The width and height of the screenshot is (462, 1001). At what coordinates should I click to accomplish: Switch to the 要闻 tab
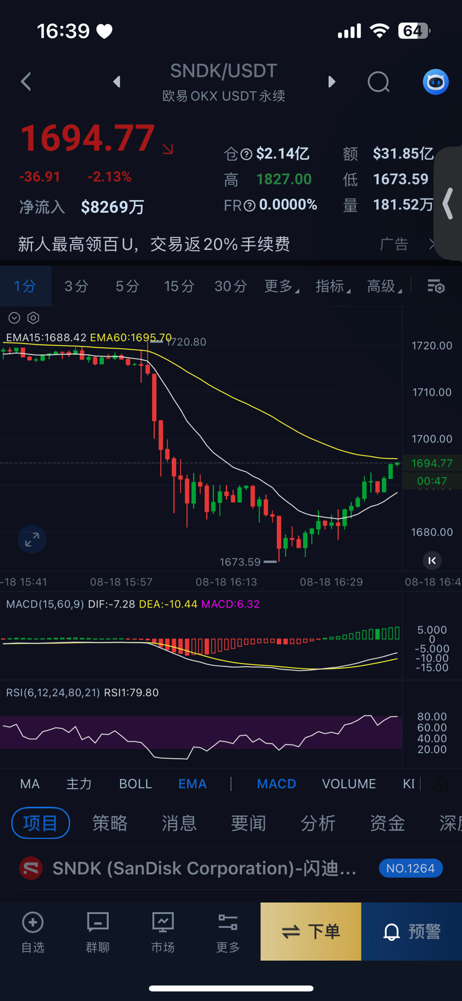coord(249,823)
